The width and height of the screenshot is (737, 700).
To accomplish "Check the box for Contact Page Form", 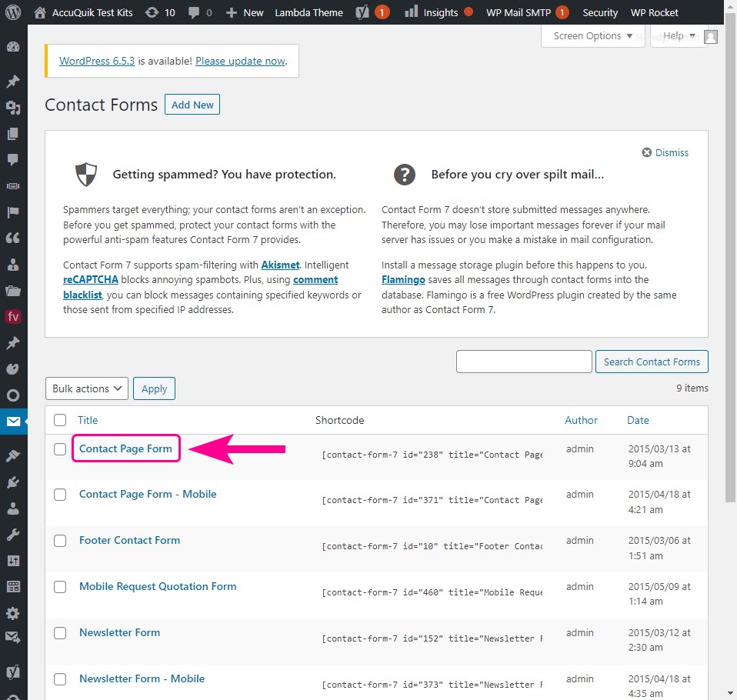I will 60,449.
